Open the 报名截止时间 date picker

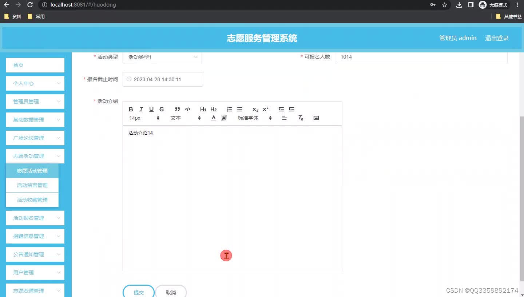163,79
